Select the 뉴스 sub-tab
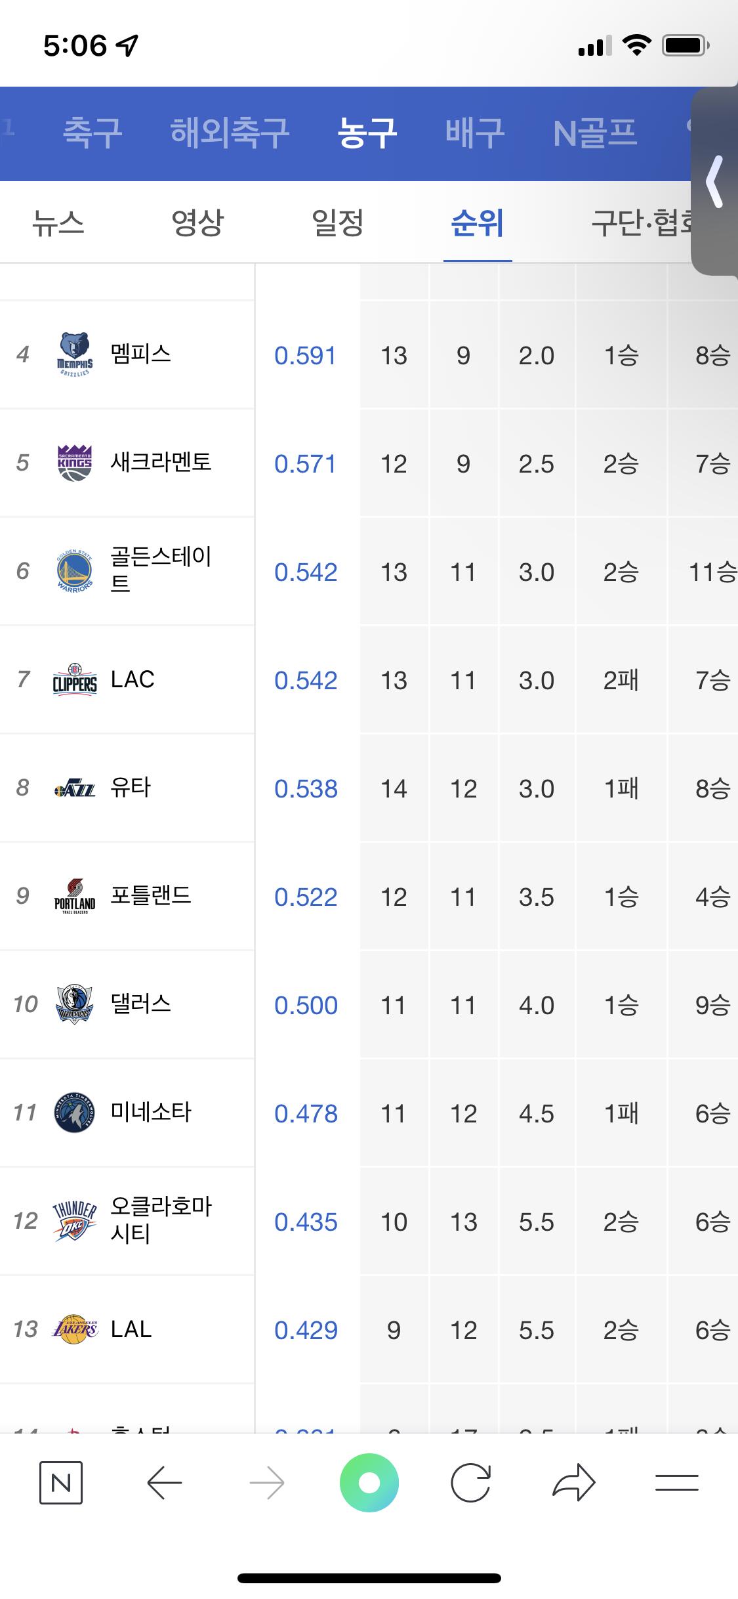 58,223
